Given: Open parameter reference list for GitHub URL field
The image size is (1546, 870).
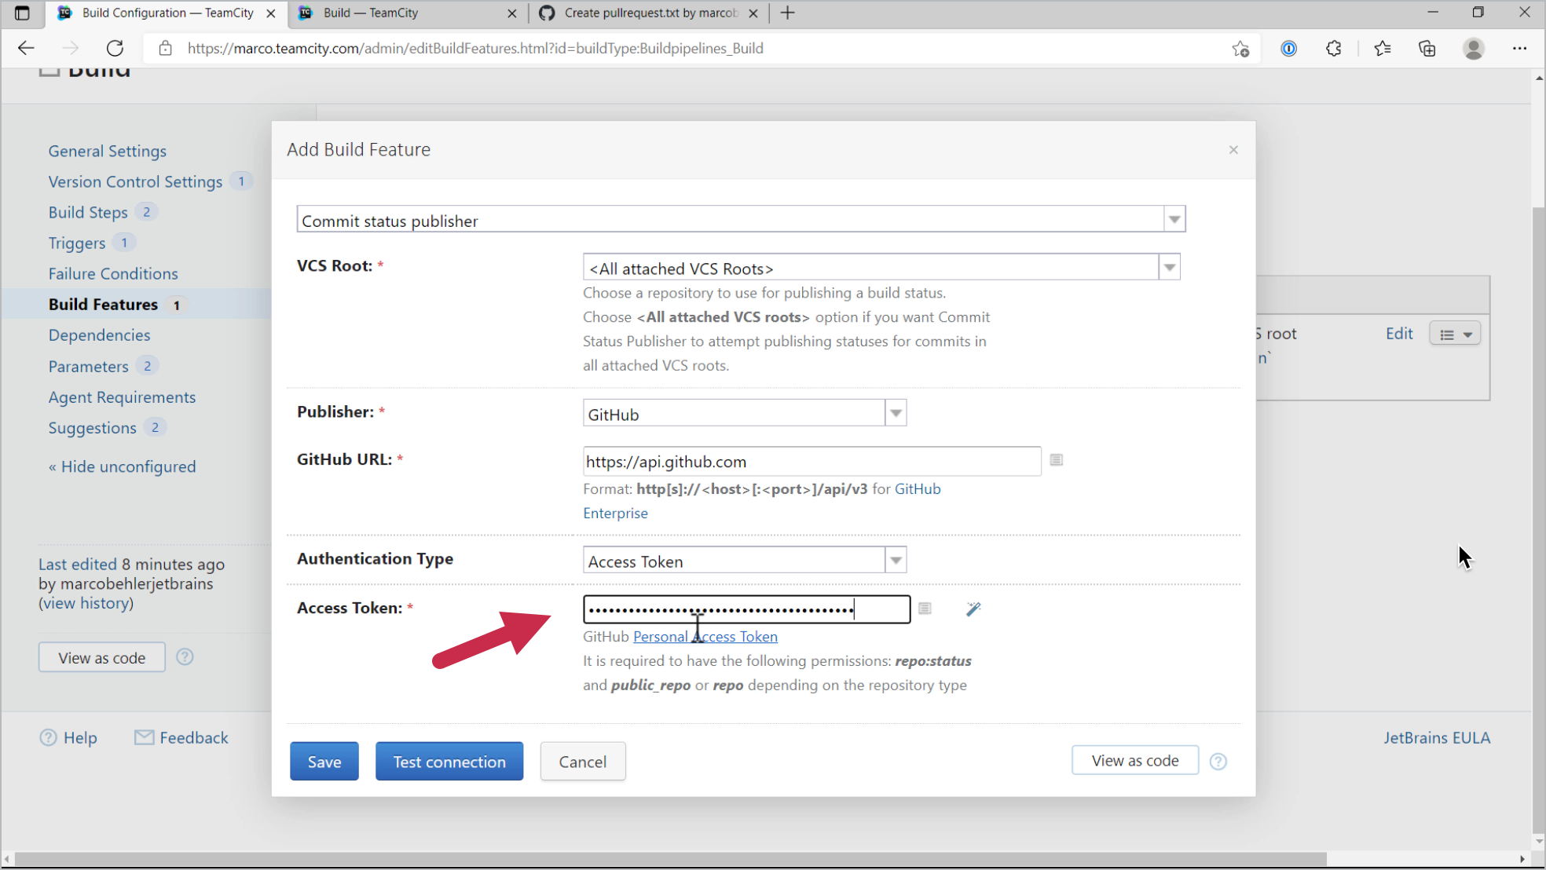Looking at the screenshot, I should (x=1056, y=460).
